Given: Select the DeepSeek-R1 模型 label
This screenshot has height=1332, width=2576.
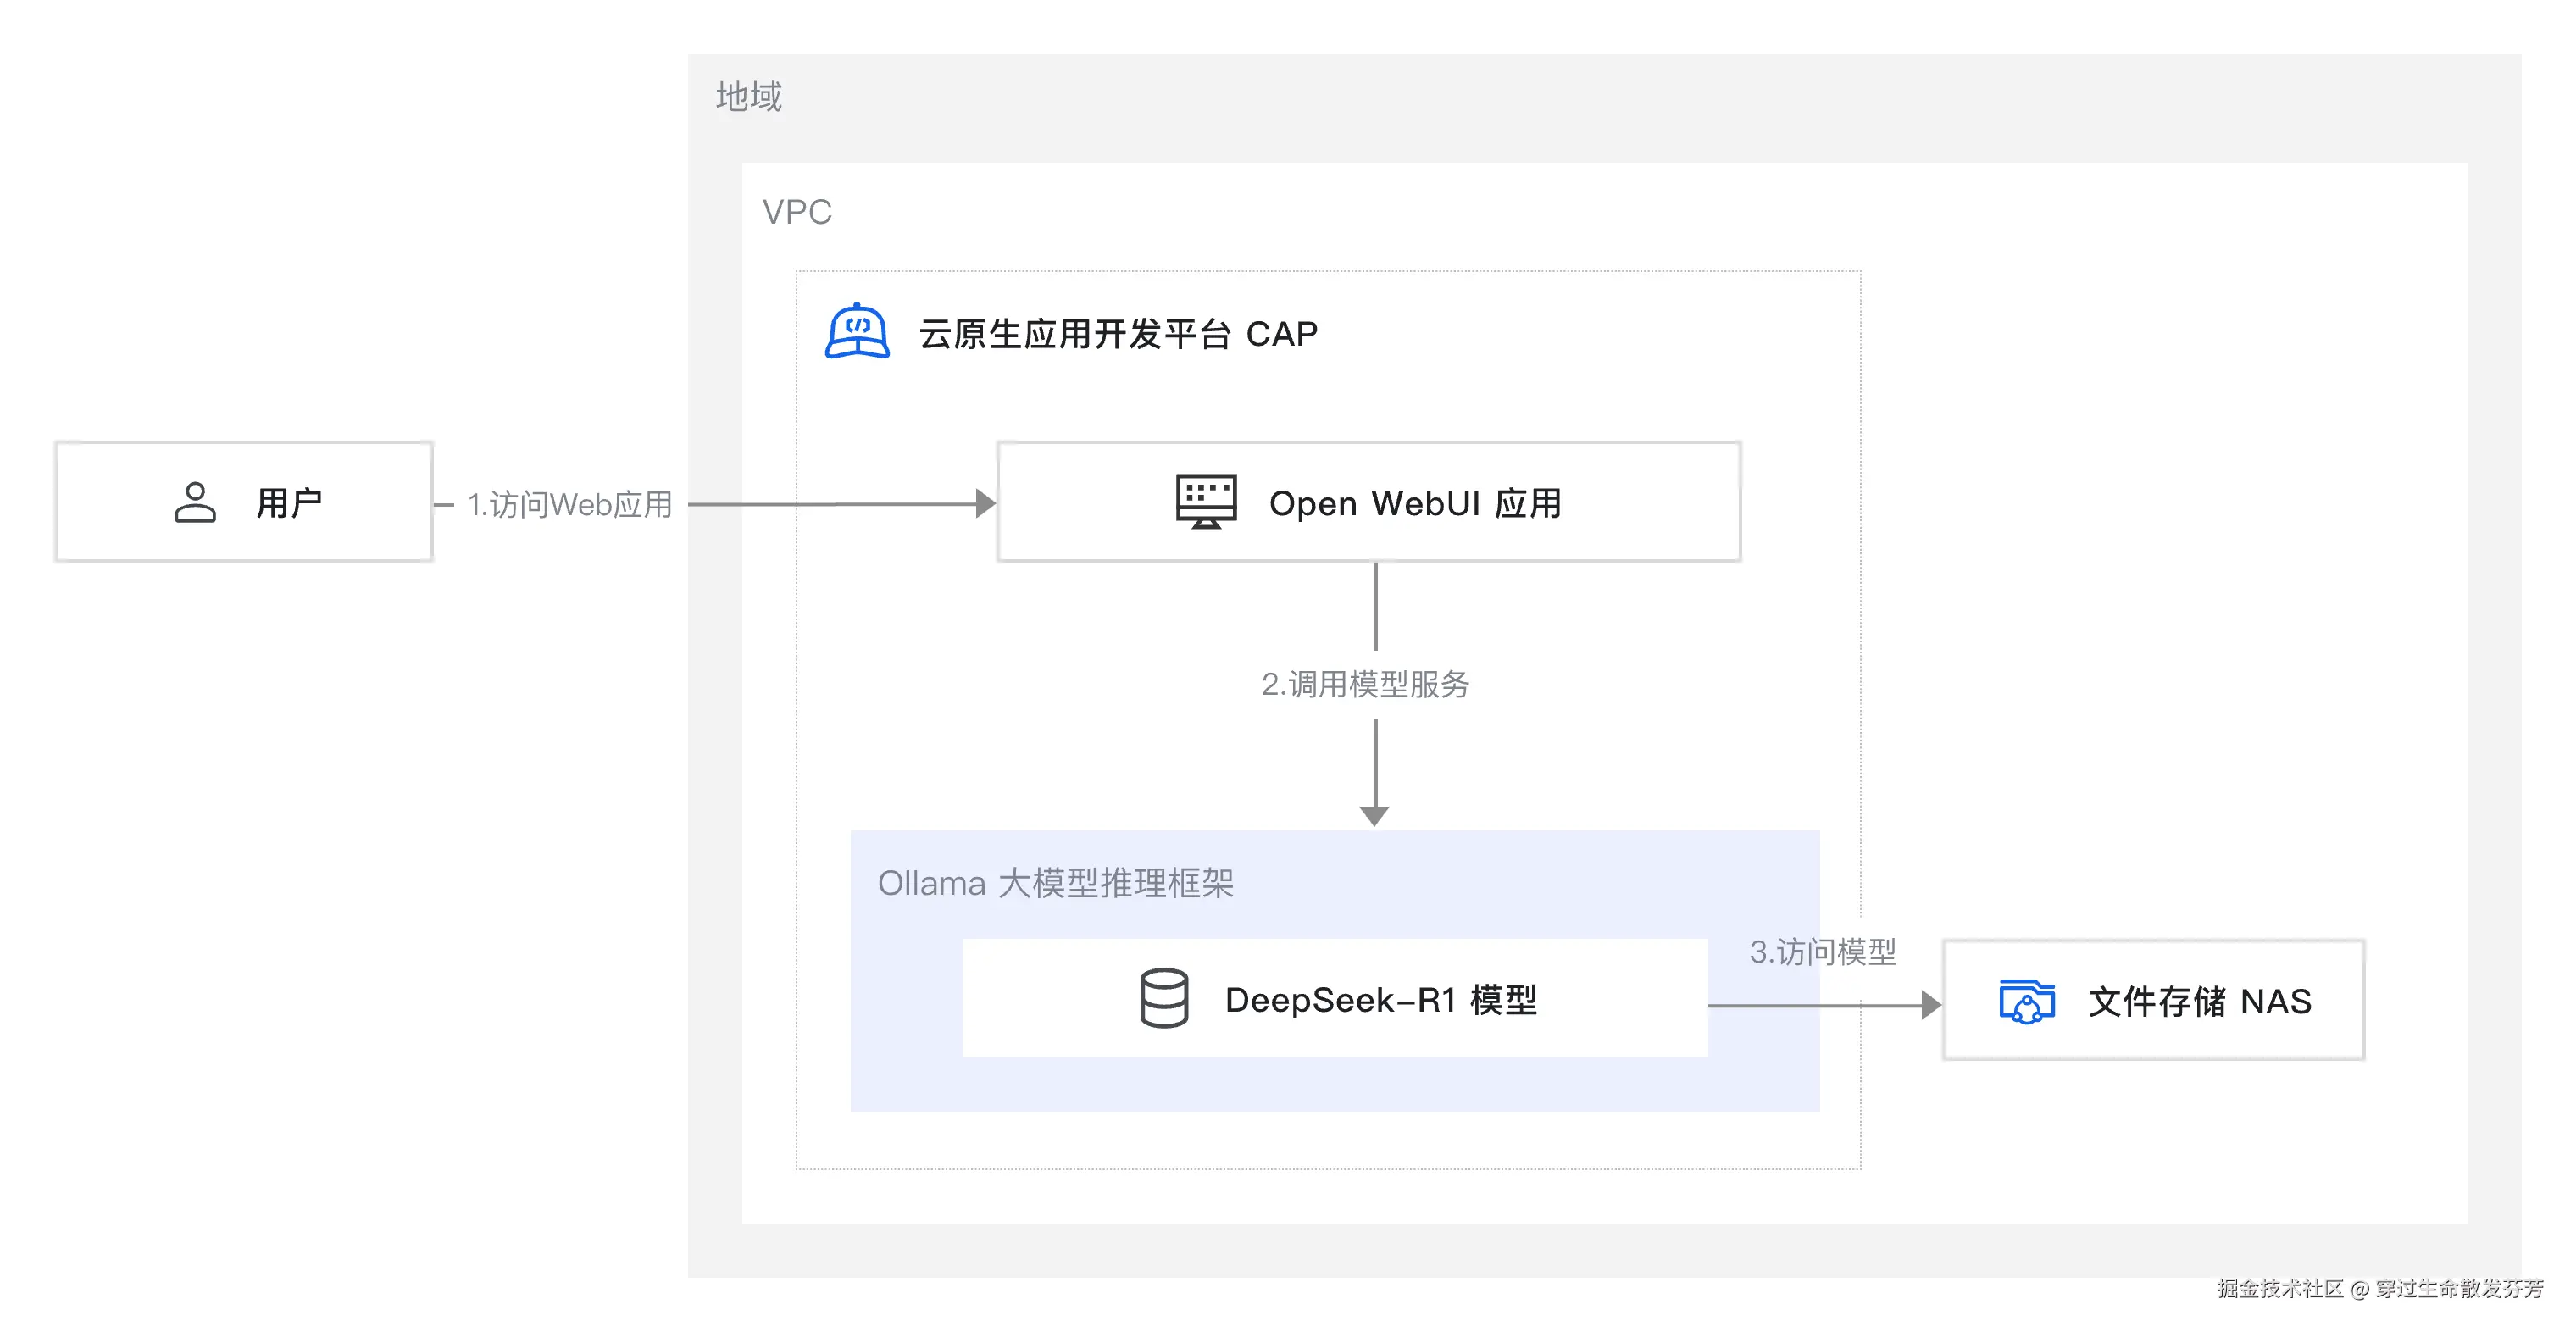Looking at the screenshot, I should click(1380, 1000).
